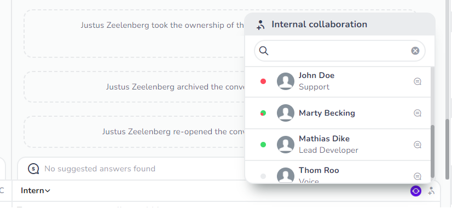Click Mathias Dike's avatar
452x215 pixels.
(x=286, y=145)
